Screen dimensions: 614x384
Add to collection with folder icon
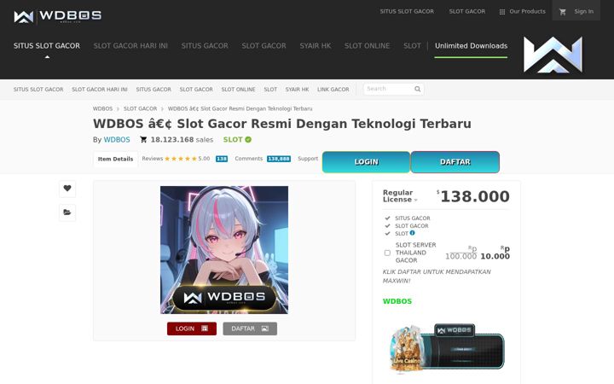click(67, 212)
